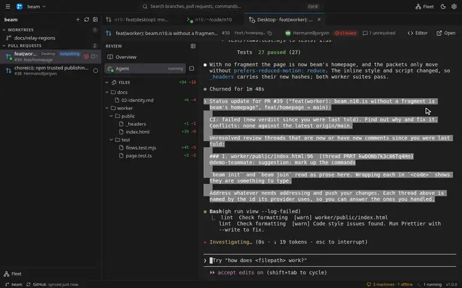Image resolution: width=462 pixels, height=288 pixels.
Task: Collapse the docs folder
Action: pos(107,92)
